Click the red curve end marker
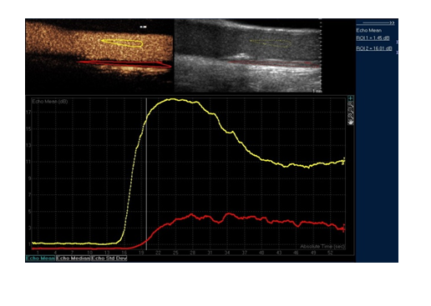Viewport: 431px width, 306px height. pos(344,228)
